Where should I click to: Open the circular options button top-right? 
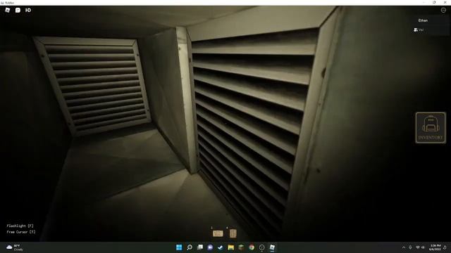pyautogui.click(x=443, y=10)
